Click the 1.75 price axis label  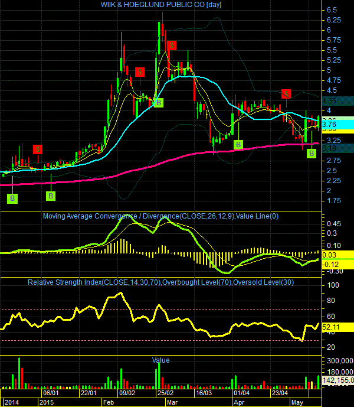pos(334,201)
